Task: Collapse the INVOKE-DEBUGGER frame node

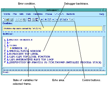Action: tap(5, 40)
